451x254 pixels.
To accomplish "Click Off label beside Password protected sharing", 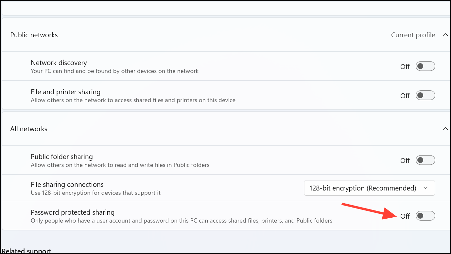I will (405, 216).
